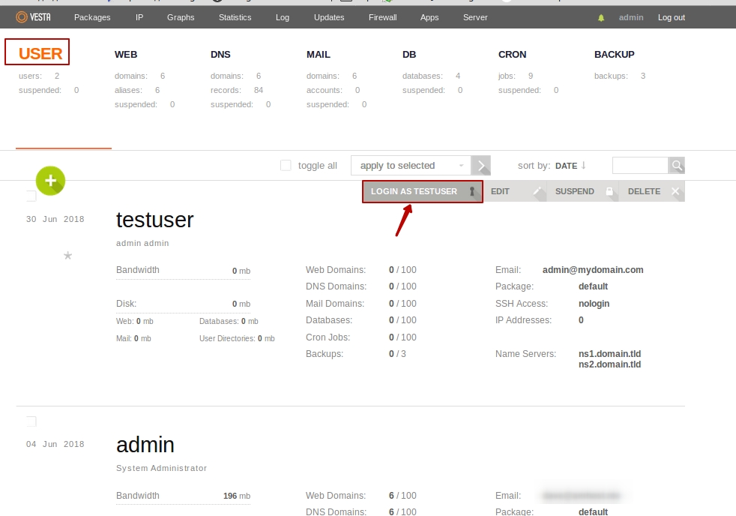This screenshot has height=516, width=736.
Task: Select the testuser row checkbox
Action: coord(31,196)
